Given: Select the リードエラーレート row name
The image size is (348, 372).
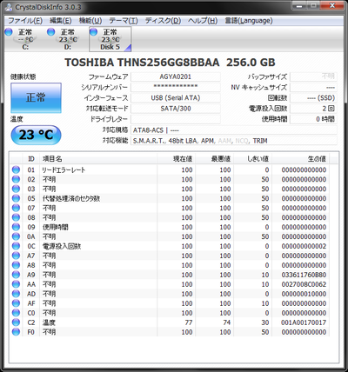Looking at the screenshot, I should pyautogui.click(x=64, y=169).
